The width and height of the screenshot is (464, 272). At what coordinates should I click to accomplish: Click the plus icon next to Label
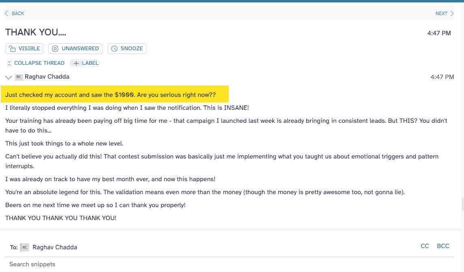tap(76, 63)
